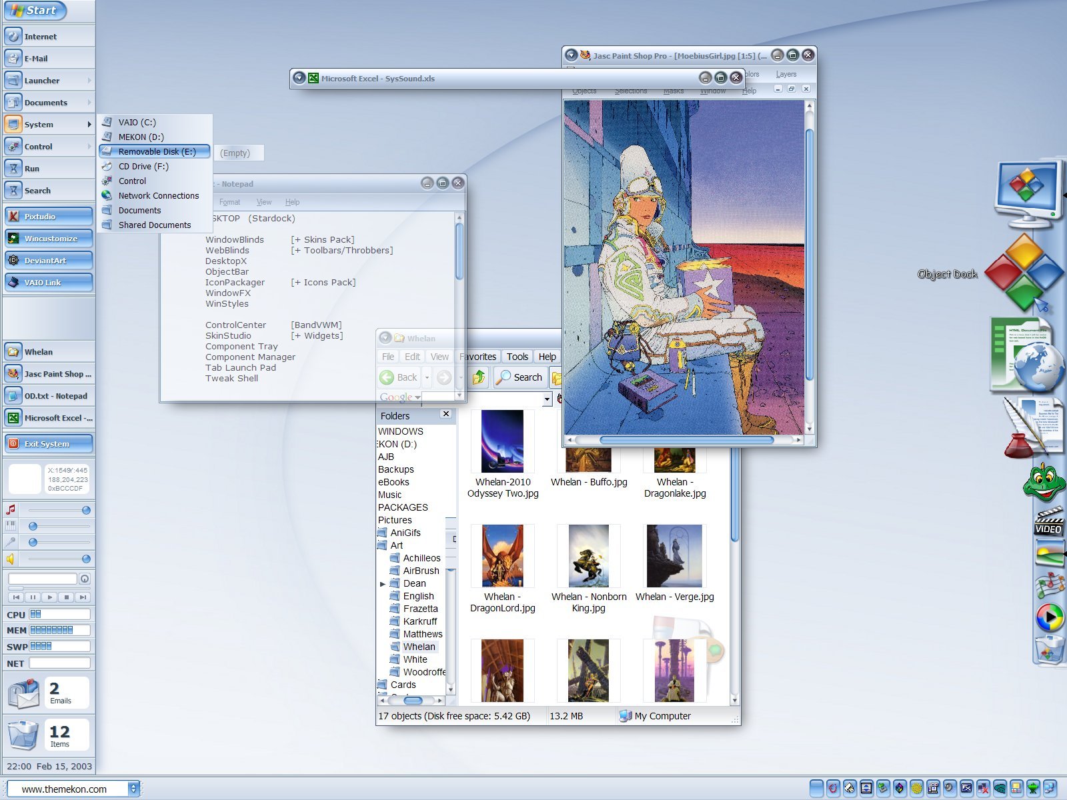Pause playback in sidebar player

click(x=33, y=597)
